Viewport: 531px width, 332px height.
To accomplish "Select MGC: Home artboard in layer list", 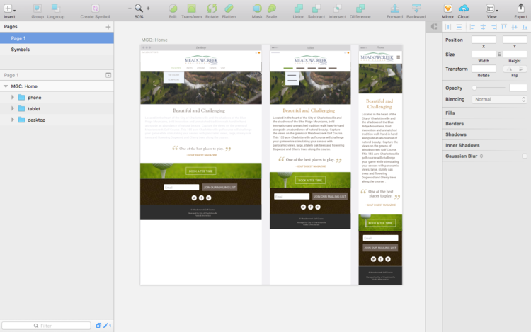I will point(57,86).
